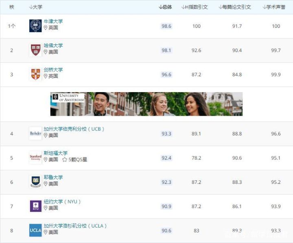Click the Stanford University logo
293x243 pixels.
(x=35, y=158)
